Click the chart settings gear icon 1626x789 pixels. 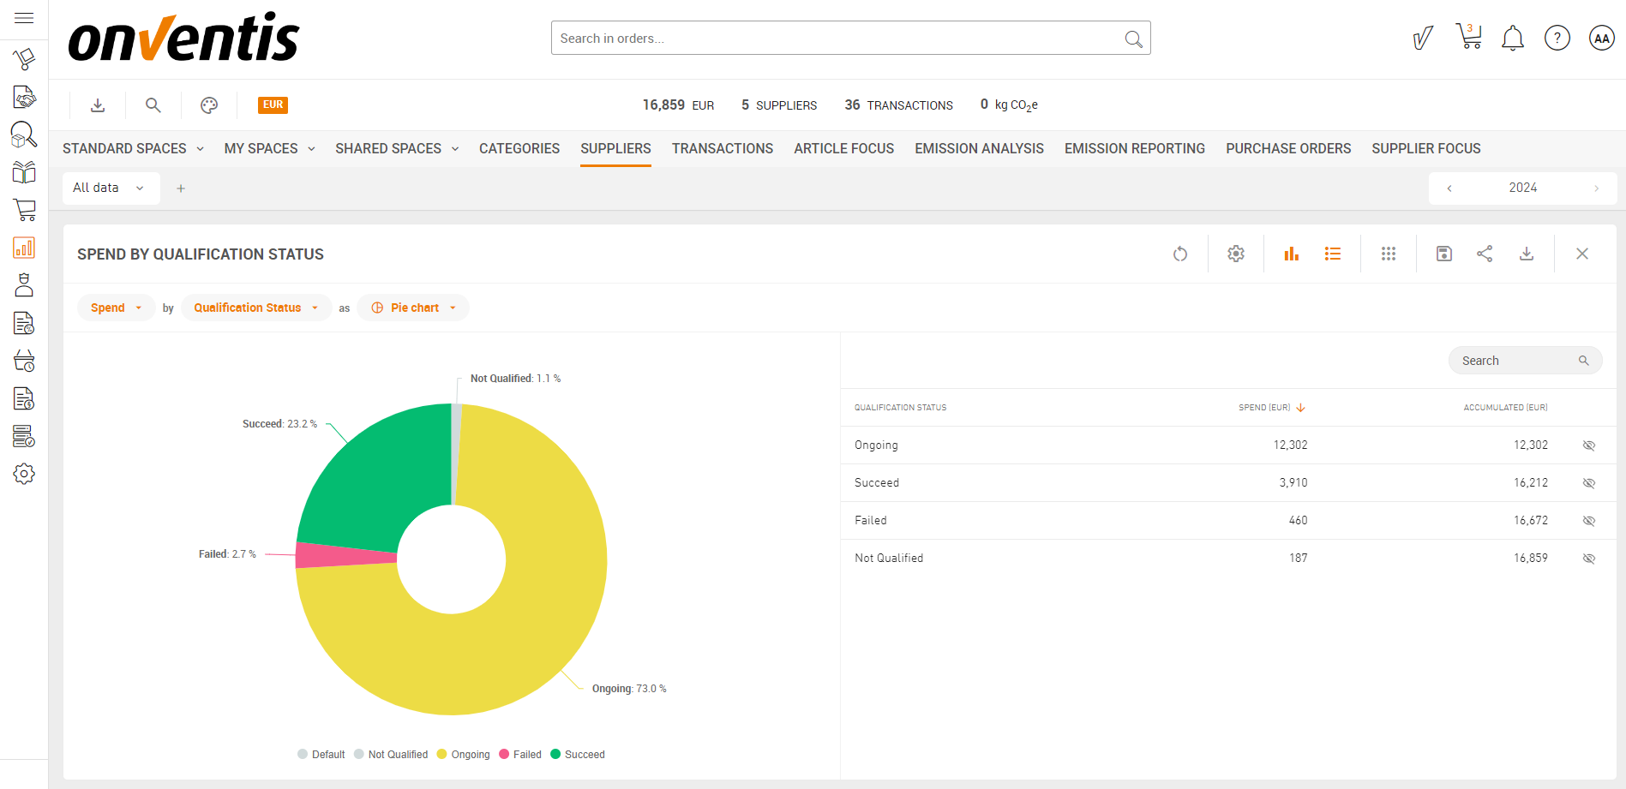click(x=1235, y=254)
